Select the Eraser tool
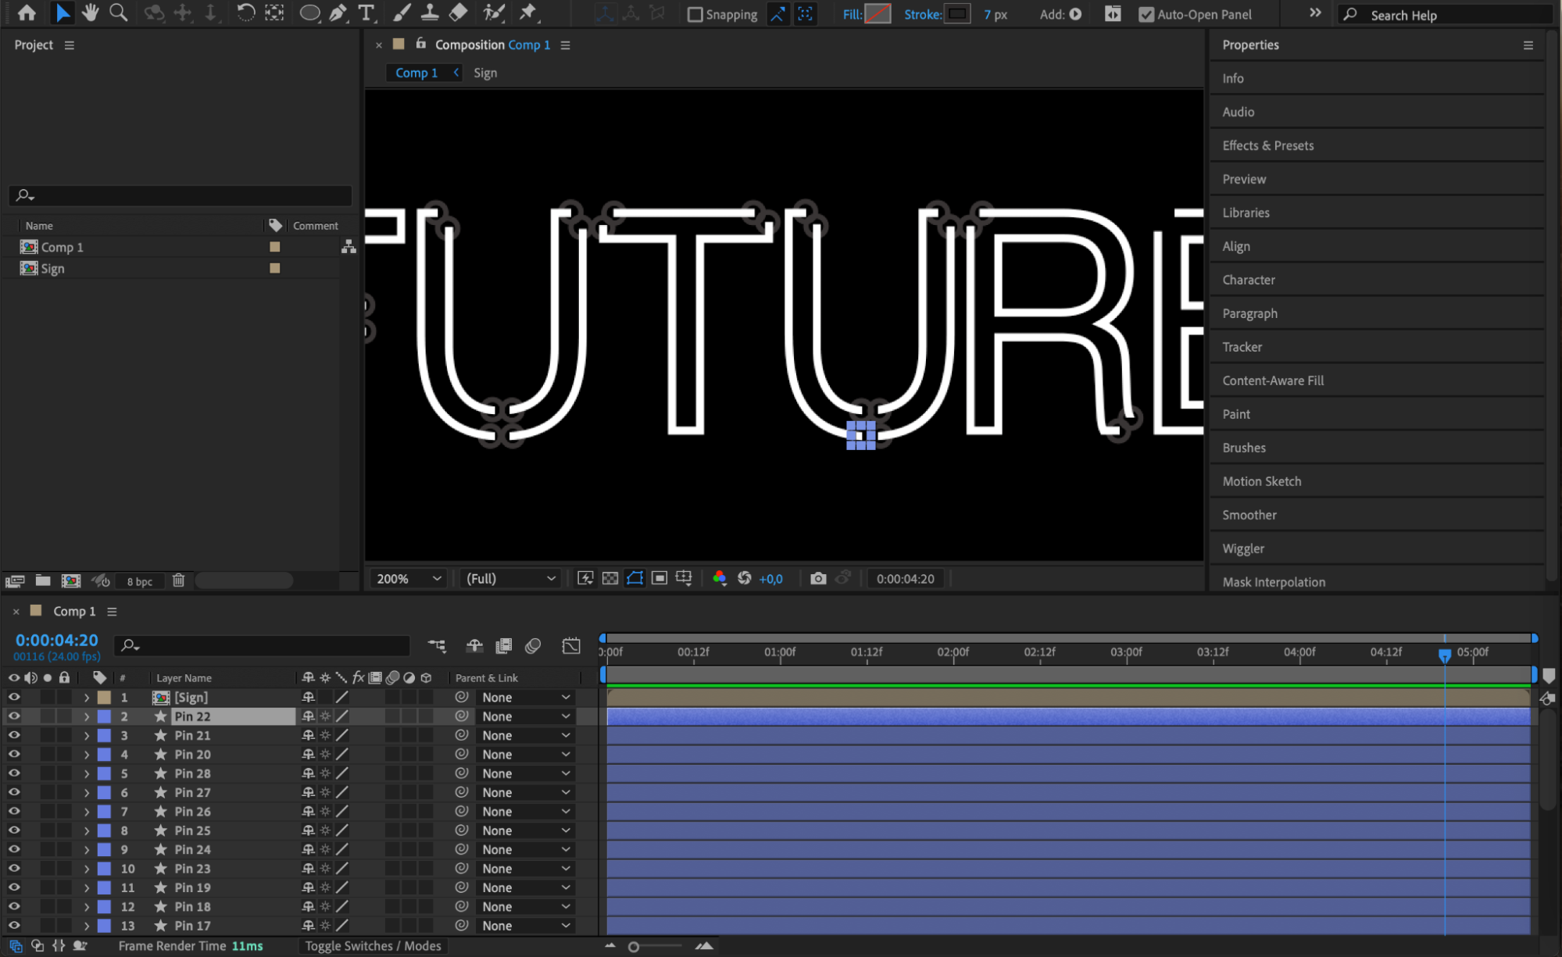The width and height of the screenshot is (1562, 957). [459, 12]
